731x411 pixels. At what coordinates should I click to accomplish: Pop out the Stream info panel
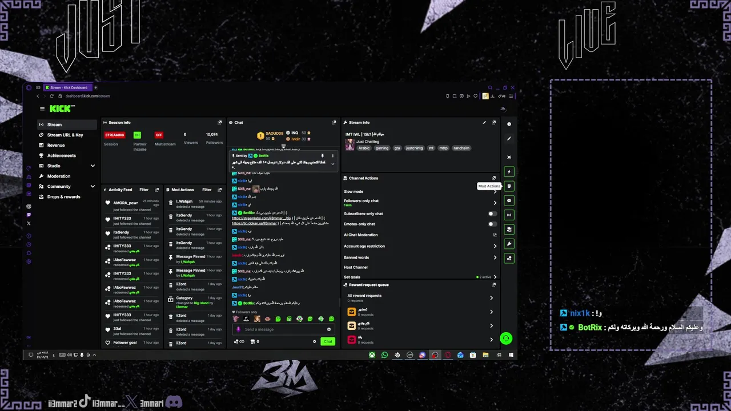494,123
